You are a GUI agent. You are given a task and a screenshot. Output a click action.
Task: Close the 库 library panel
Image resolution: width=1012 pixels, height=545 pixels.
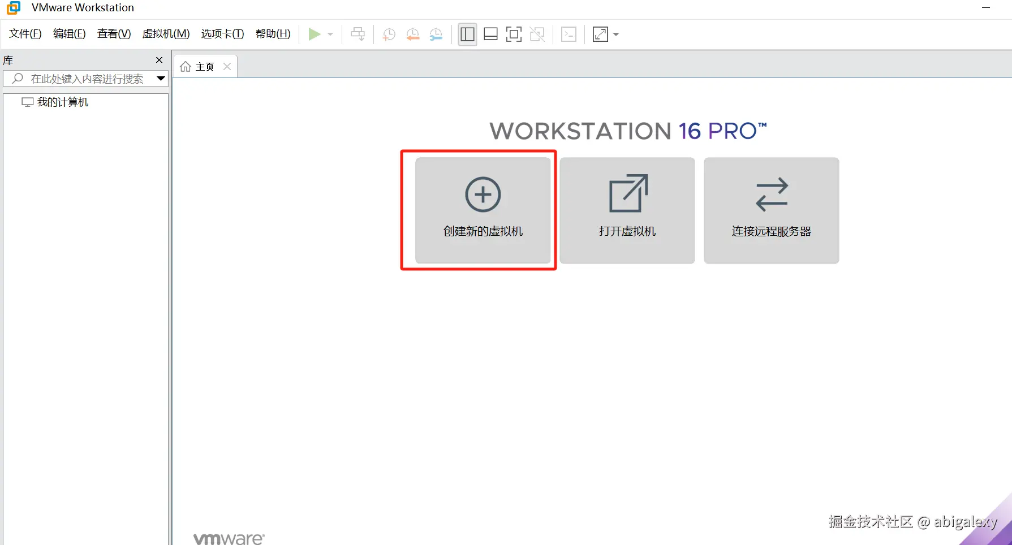point(159,60)
